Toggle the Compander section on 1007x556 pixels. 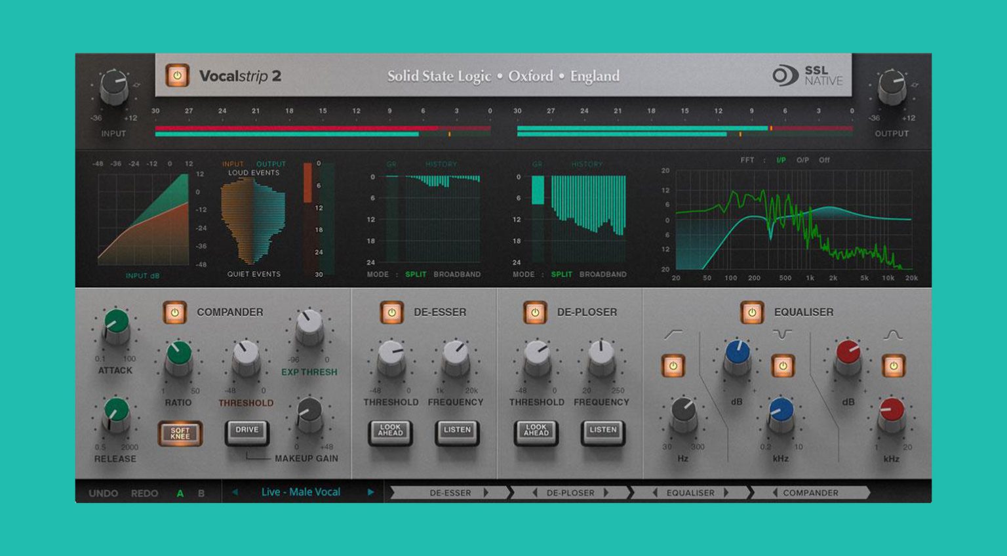174,313
